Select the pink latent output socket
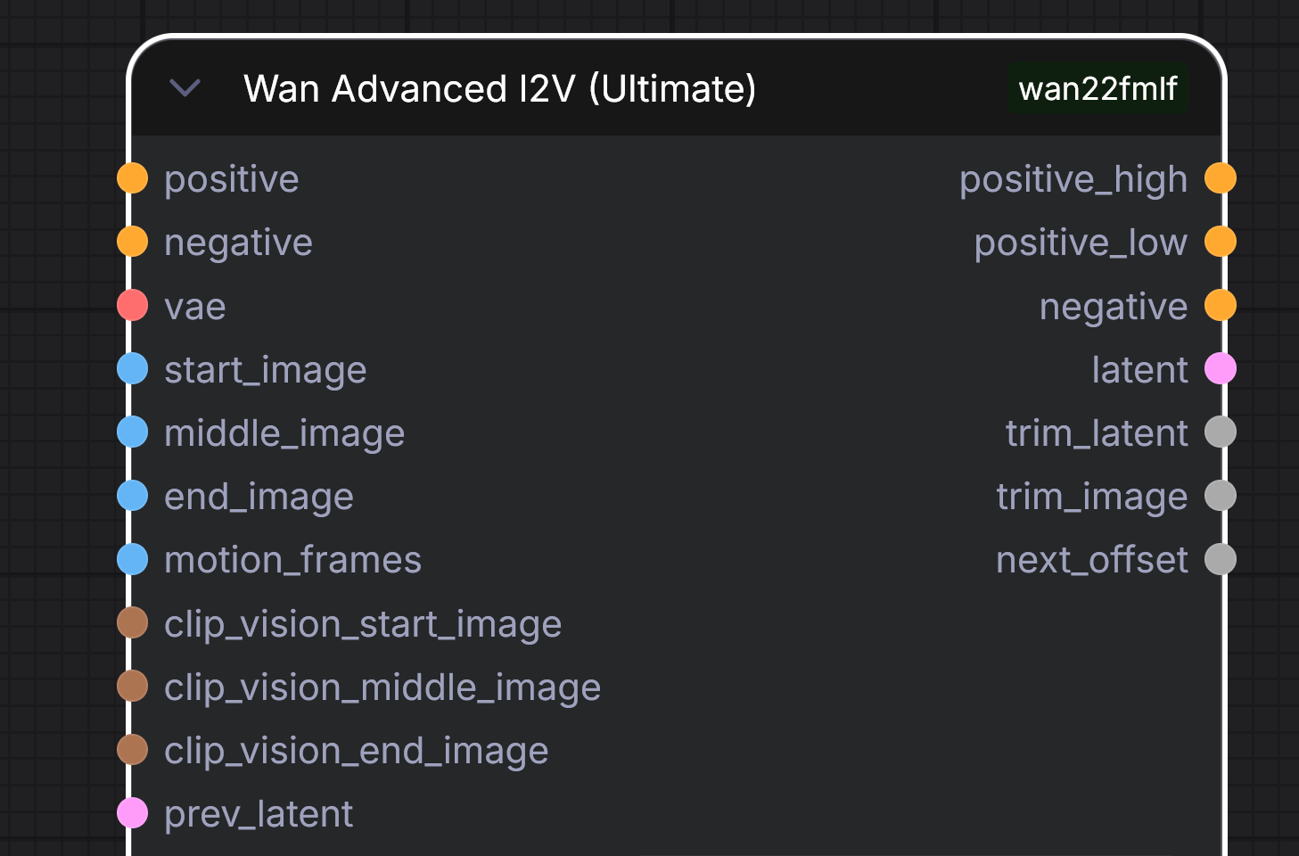The height and width of the screenshot is (856, 1299). pos(1221,368)
